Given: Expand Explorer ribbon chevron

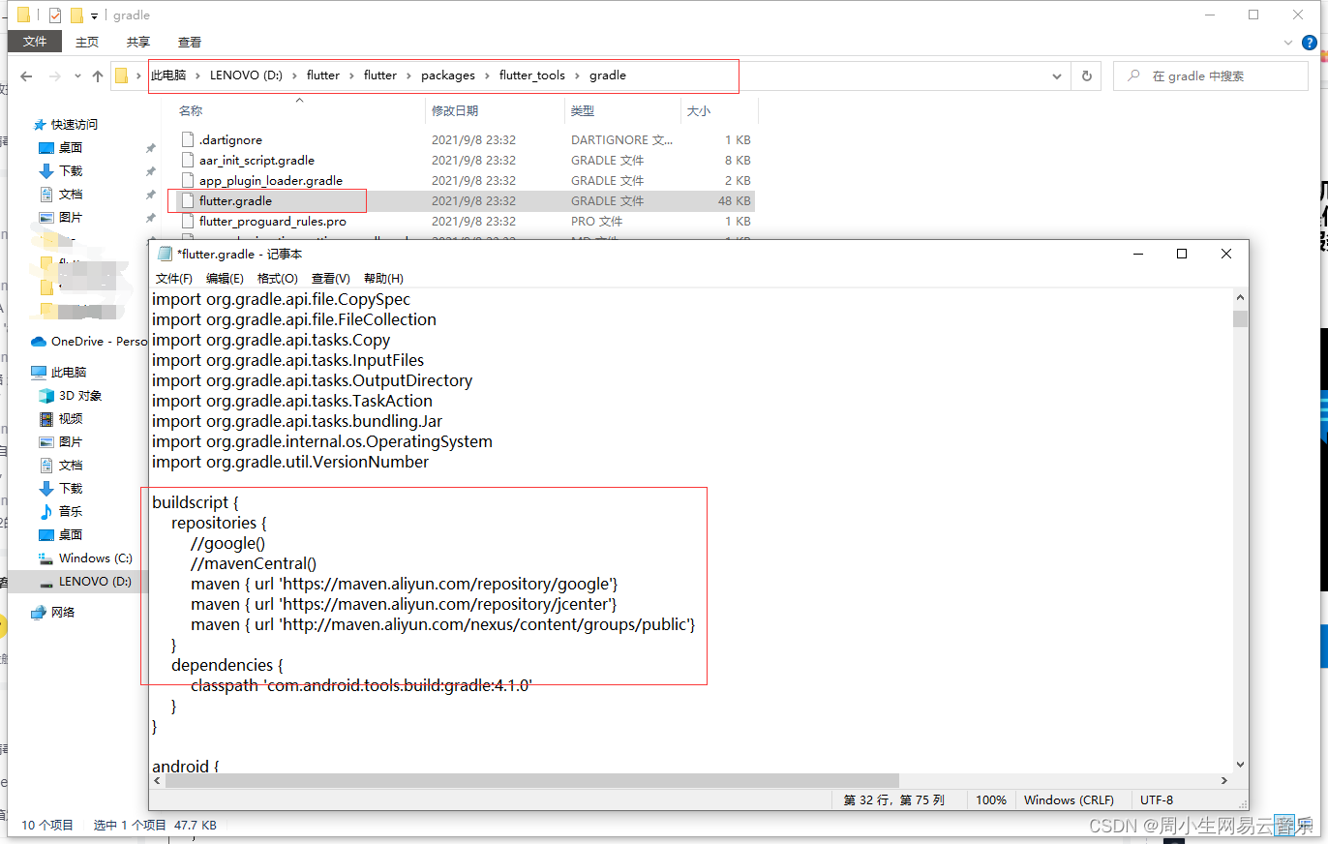Looking at the screenshot, I should pos(1288,43).
